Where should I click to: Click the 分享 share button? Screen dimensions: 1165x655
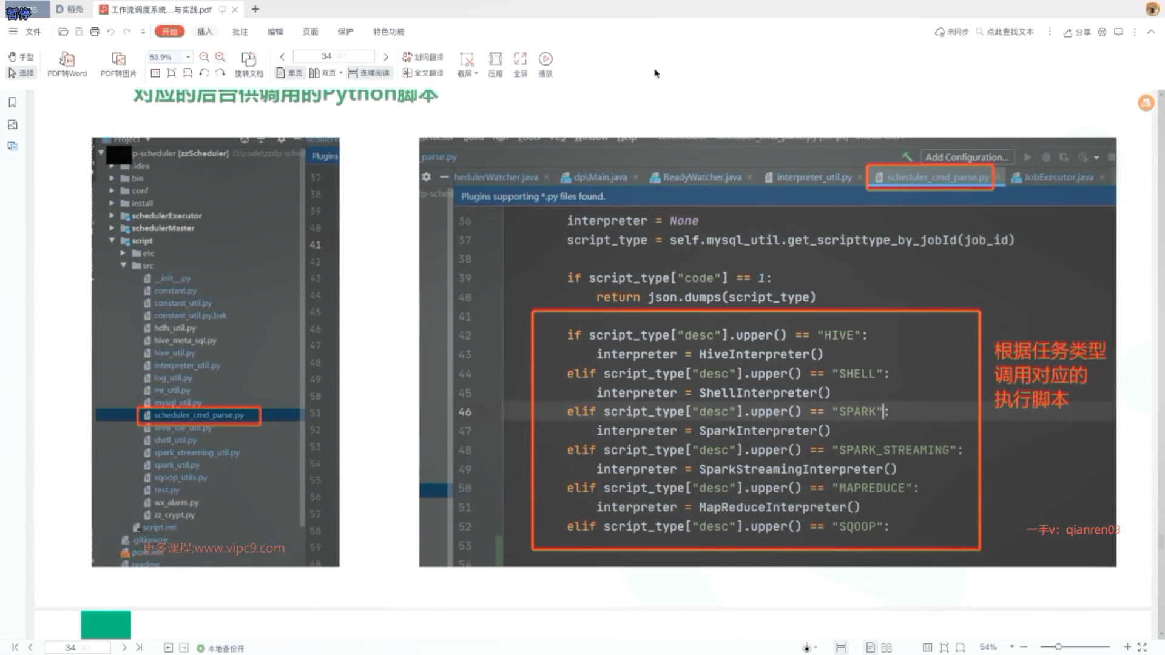click(1077, 32)
